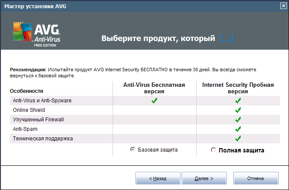The width and height of the screenshot is (289, 190).
Task: Select the Базовая защита radio button
Action: (132, 149)
